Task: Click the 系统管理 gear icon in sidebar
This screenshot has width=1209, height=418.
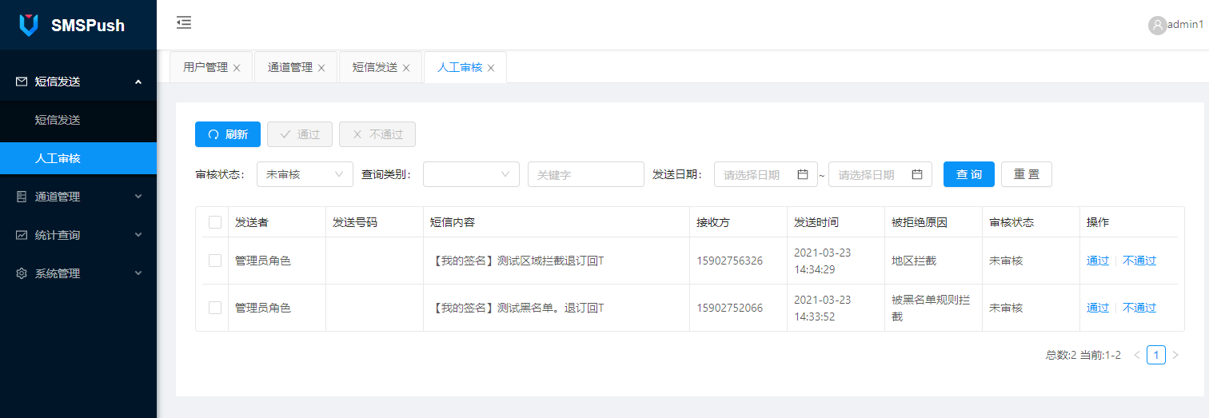Action: [x=22, y=273]
